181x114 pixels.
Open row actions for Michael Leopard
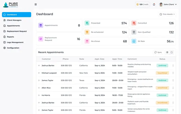tap(173, 73)
